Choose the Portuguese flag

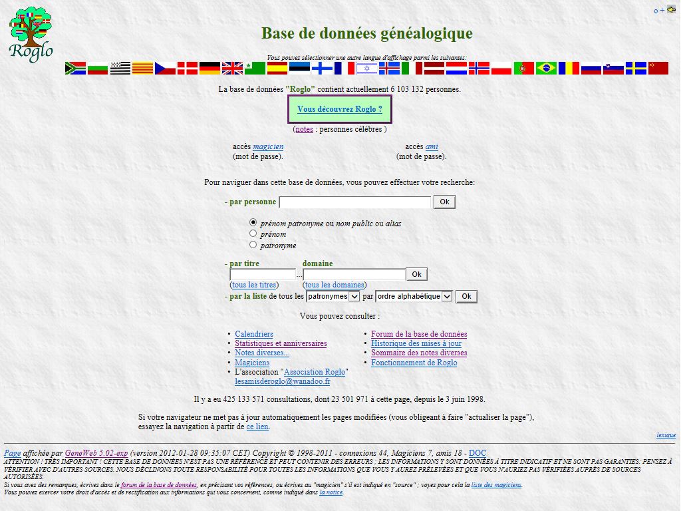coord(524,69)
